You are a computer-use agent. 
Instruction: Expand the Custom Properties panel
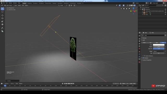[x=147, y=60]
